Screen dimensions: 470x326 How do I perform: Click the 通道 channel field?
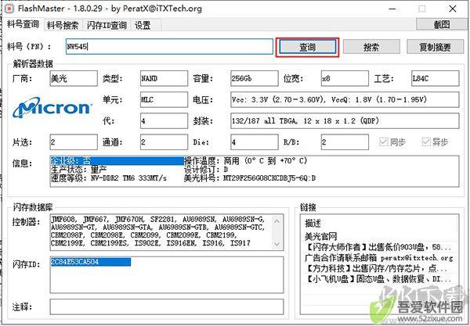[x=164, y=142]
